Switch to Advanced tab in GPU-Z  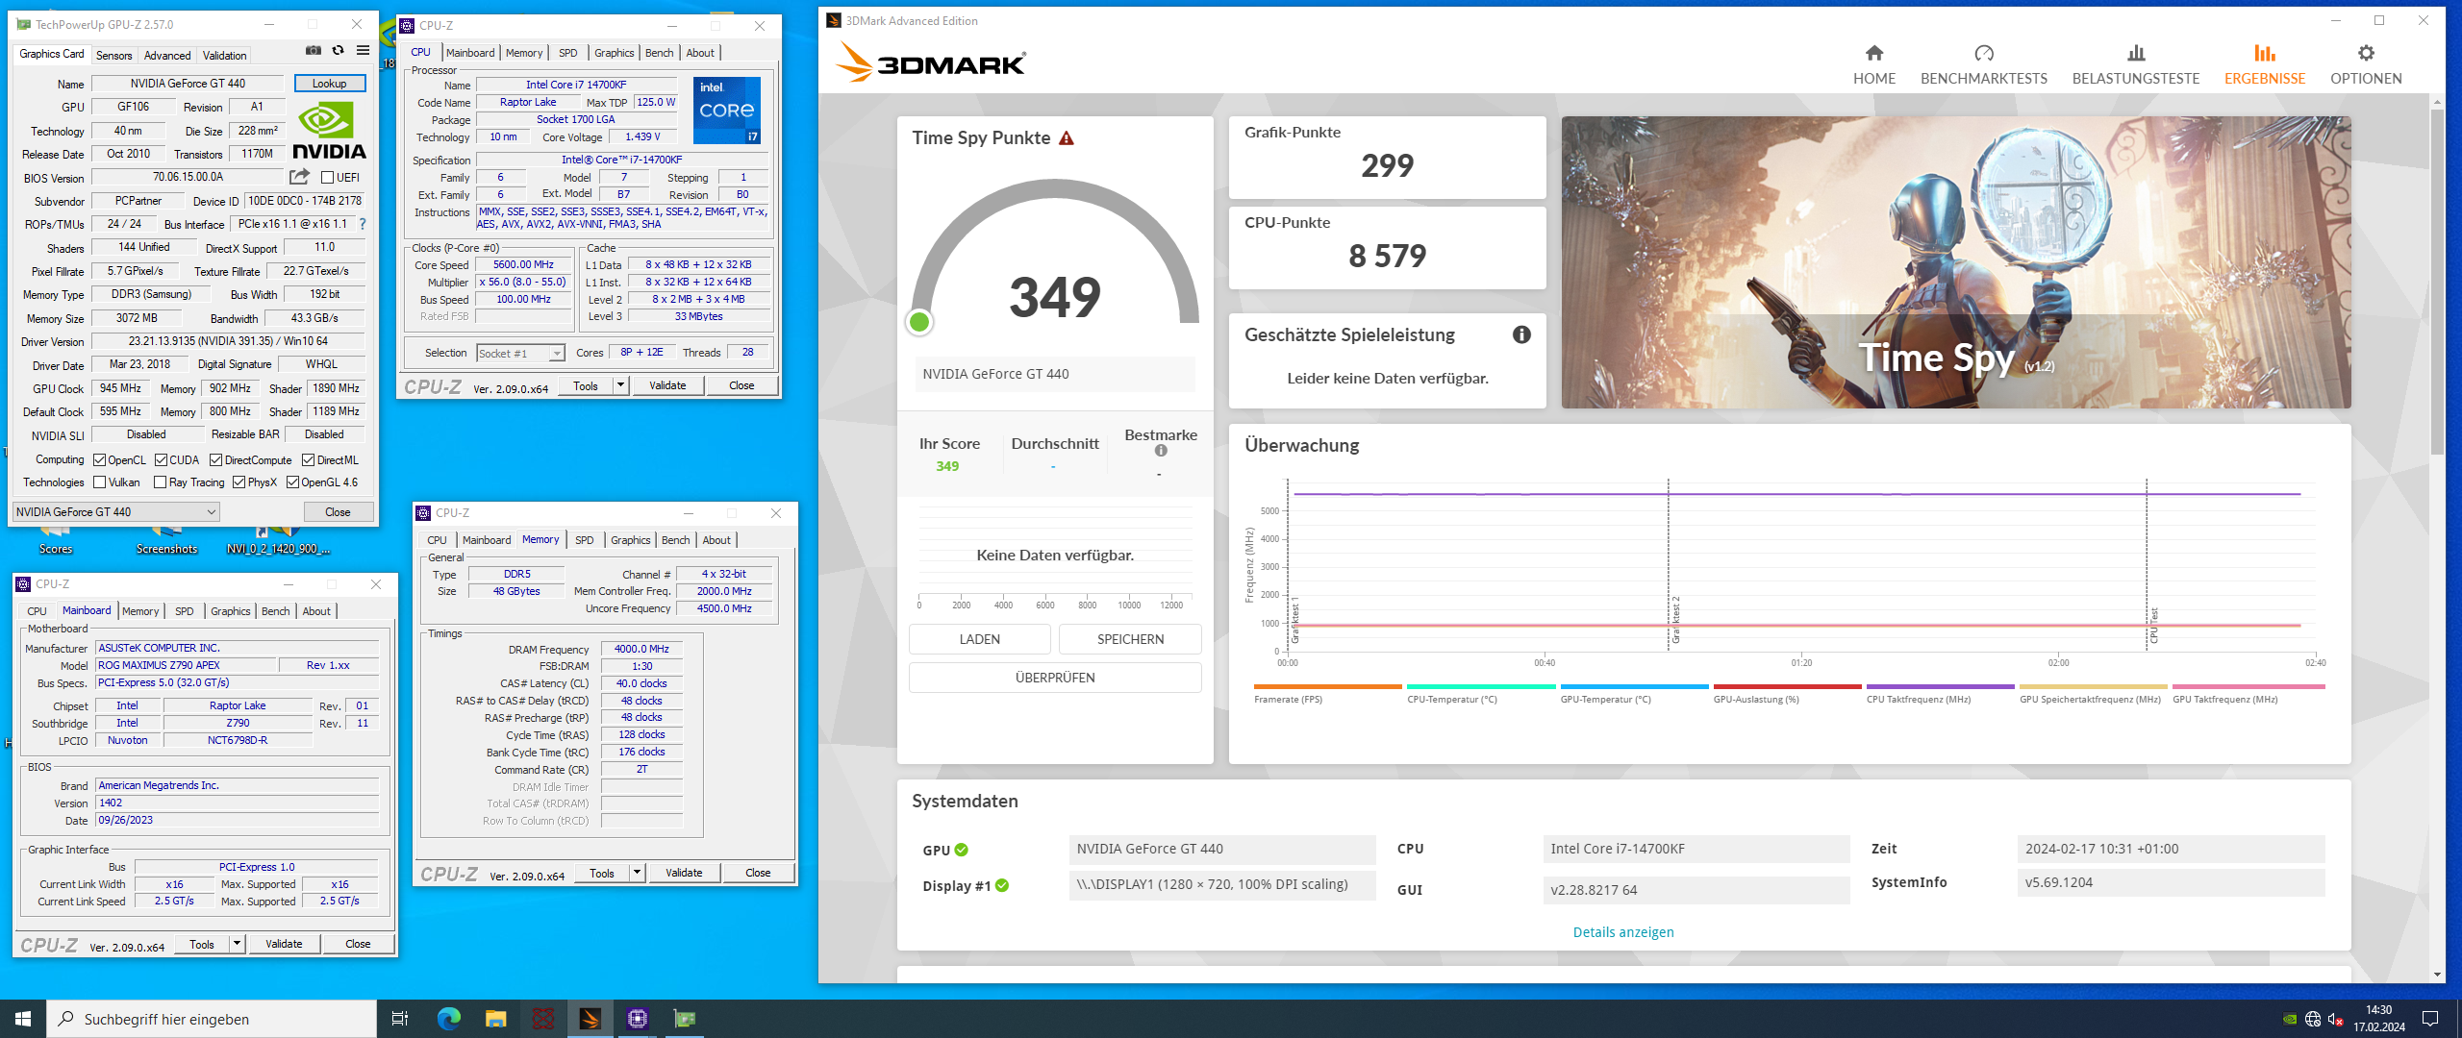pos(167,55)
